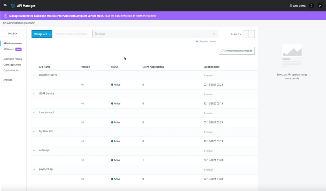Click the Environment Information flag icon
This screenshot has height=191, width=326.
(x=223, y=51)
